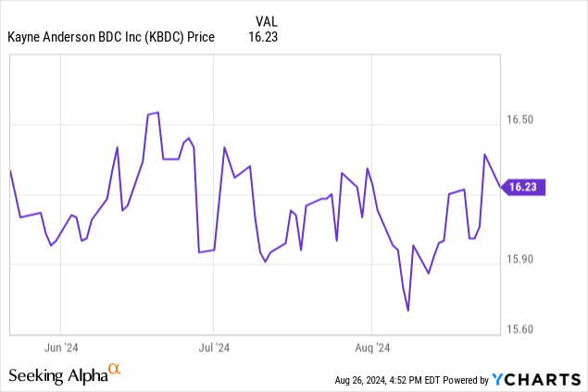
Task: Click the highest peak of the price line
Action: tap(158, 113)
